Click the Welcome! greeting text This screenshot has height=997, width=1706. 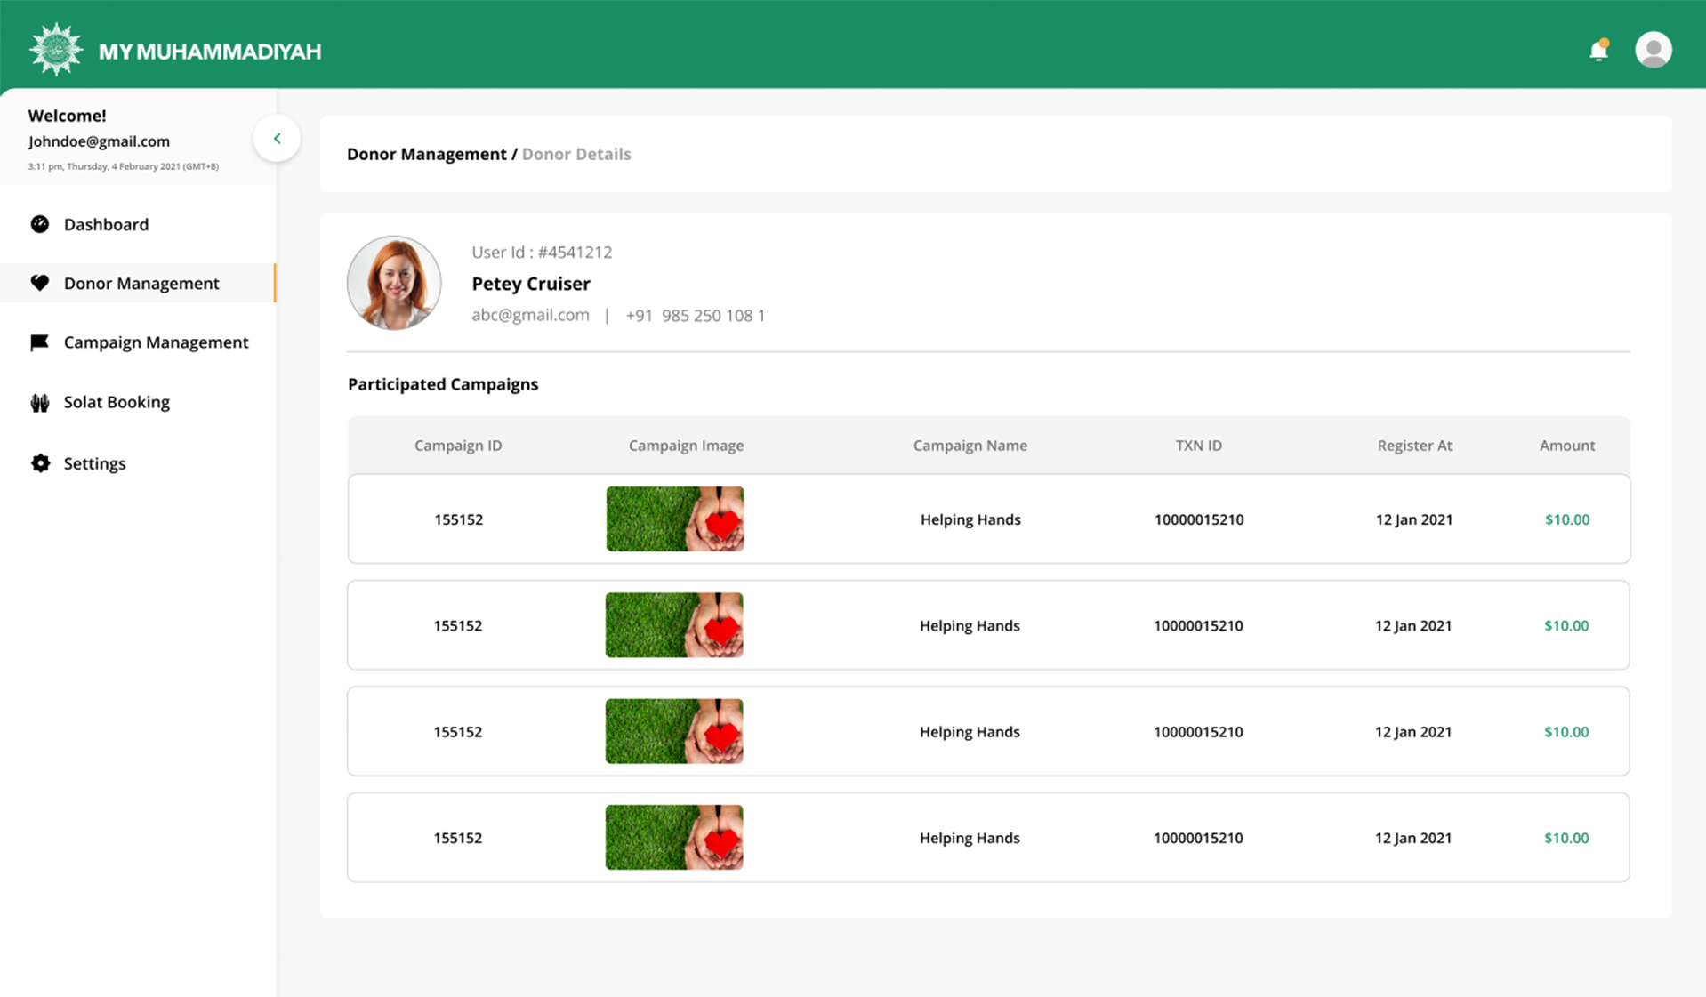[x=67, y=116]
